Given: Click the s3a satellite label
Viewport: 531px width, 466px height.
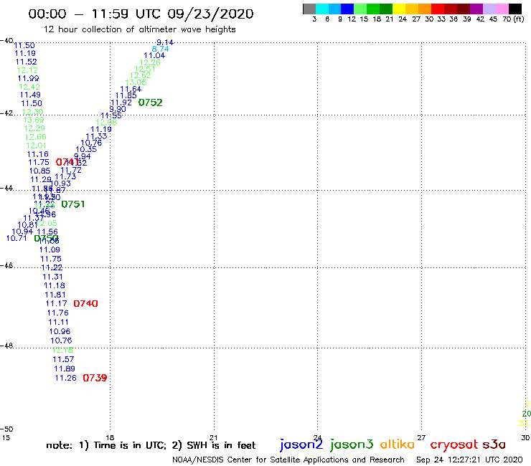Looking at the screenshot, I should pyautogui.click(x=494, y=444).
